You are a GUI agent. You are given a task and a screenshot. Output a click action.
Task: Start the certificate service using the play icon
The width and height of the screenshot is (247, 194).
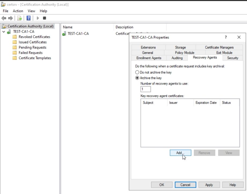pos(38,18)
